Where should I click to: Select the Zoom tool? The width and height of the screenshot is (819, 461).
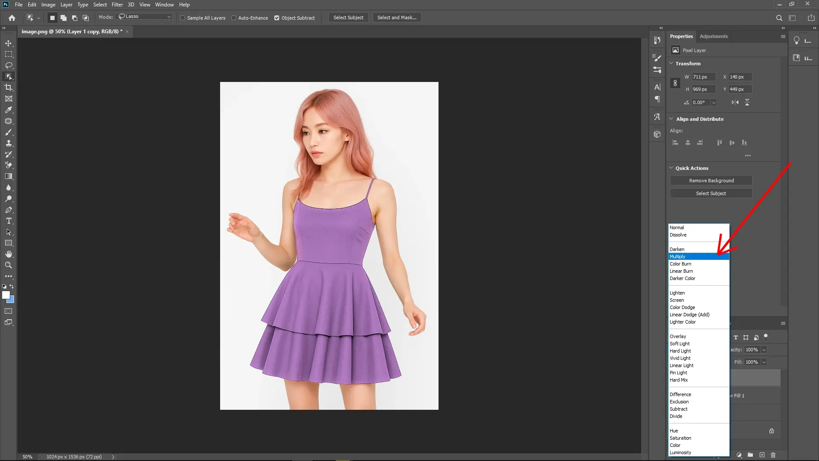coord(9,265)
